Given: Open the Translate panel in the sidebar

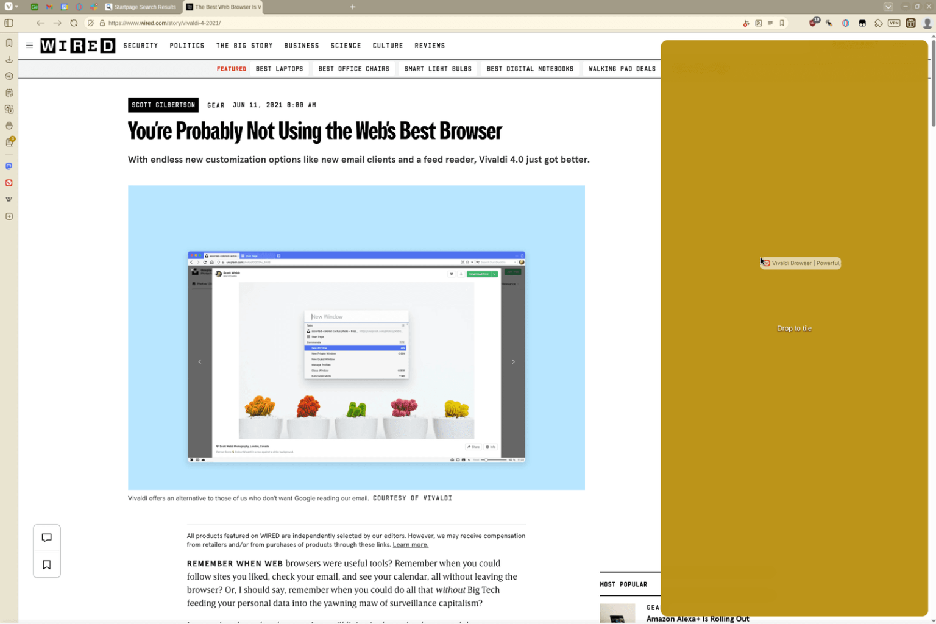Looking at the screenshot, I should click(x=9, y=110).
